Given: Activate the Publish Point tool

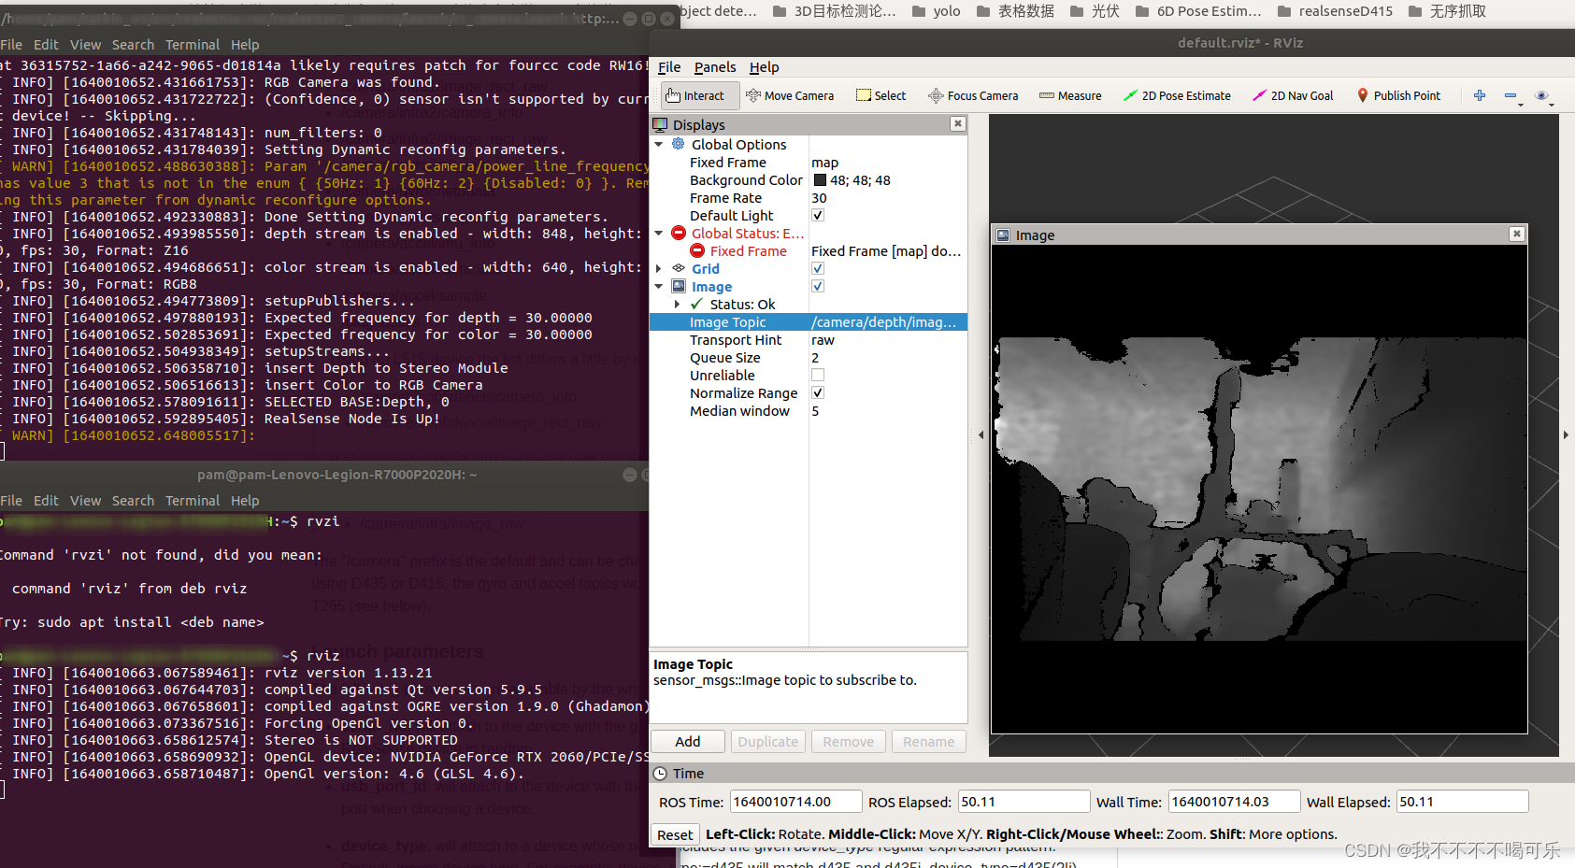Looking at the screenshot, I should coord(1398,95).
